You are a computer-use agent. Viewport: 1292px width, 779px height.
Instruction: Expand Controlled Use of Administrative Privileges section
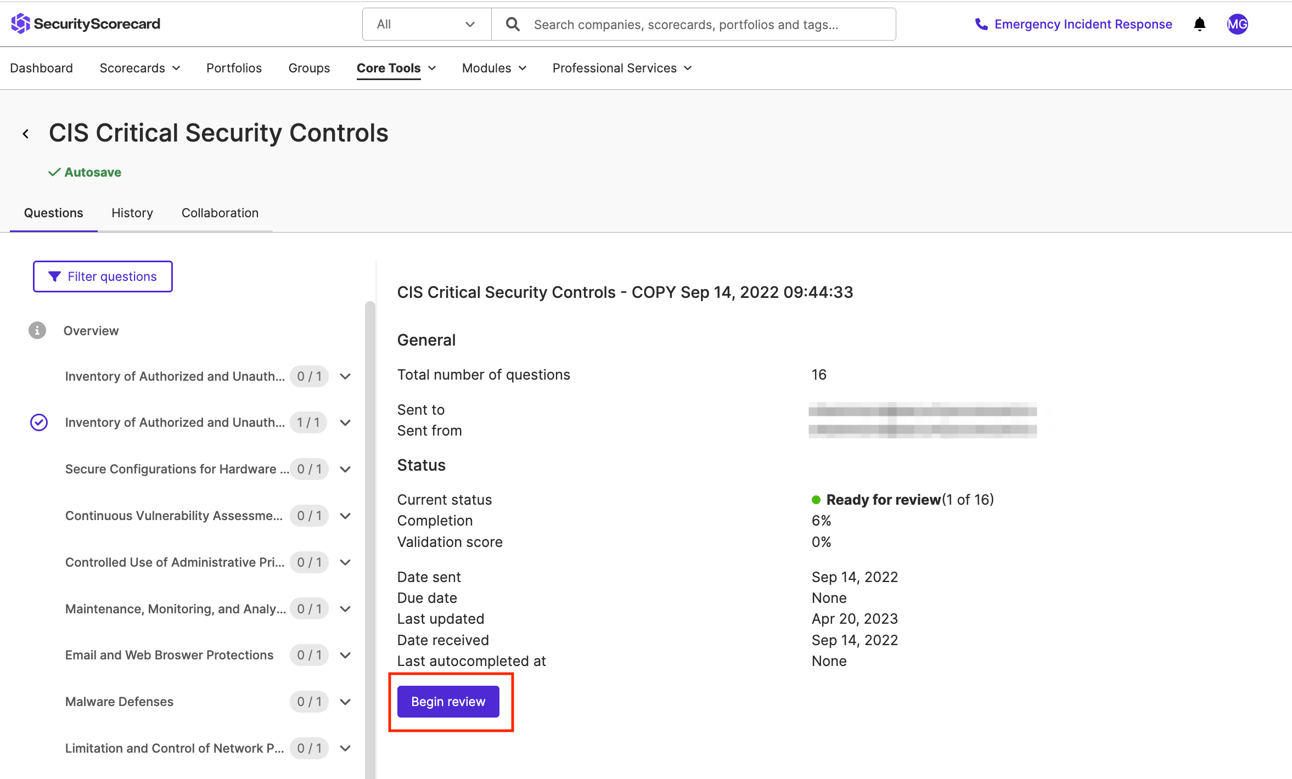tap(345, 562)
